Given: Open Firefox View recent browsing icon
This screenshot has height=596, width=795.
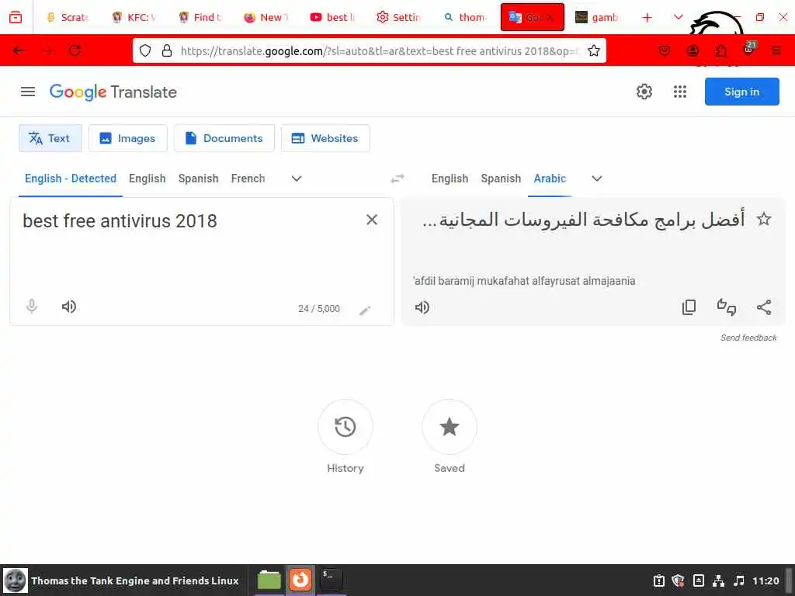Looking at the screenshot, I should [16, 17].
